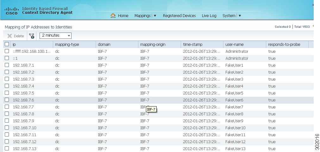Image resolution: width=320 pixels, height=152 pixels.
Task: Open the System menu
Action: 229,16
